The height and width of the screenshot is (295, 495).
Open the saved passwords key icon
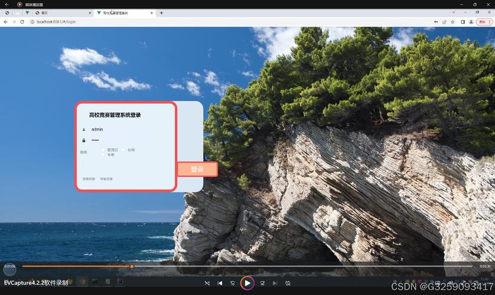[436, 22]
